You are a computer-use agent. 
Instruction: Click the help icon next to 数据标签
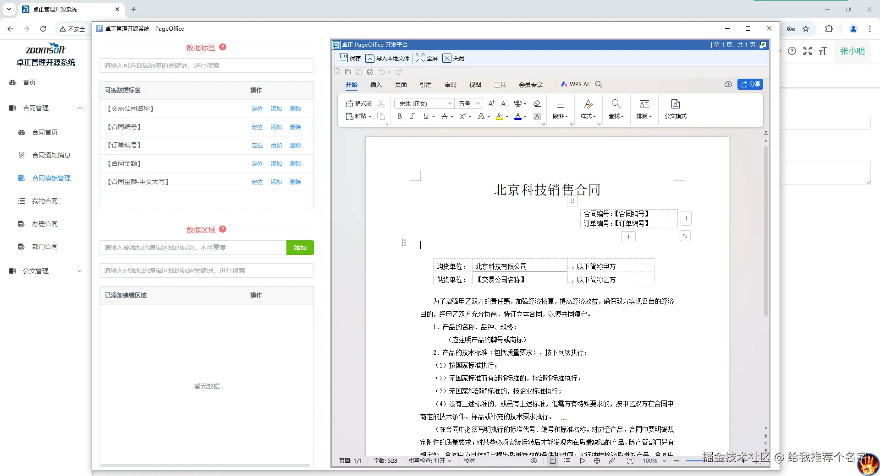[x=223, y=47]
